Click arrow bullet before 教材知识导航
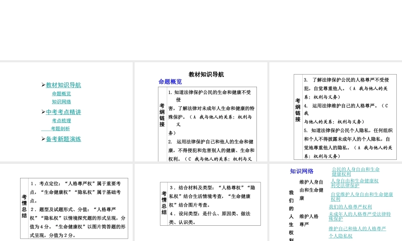402x241 pixels. (x=43, y=85)
